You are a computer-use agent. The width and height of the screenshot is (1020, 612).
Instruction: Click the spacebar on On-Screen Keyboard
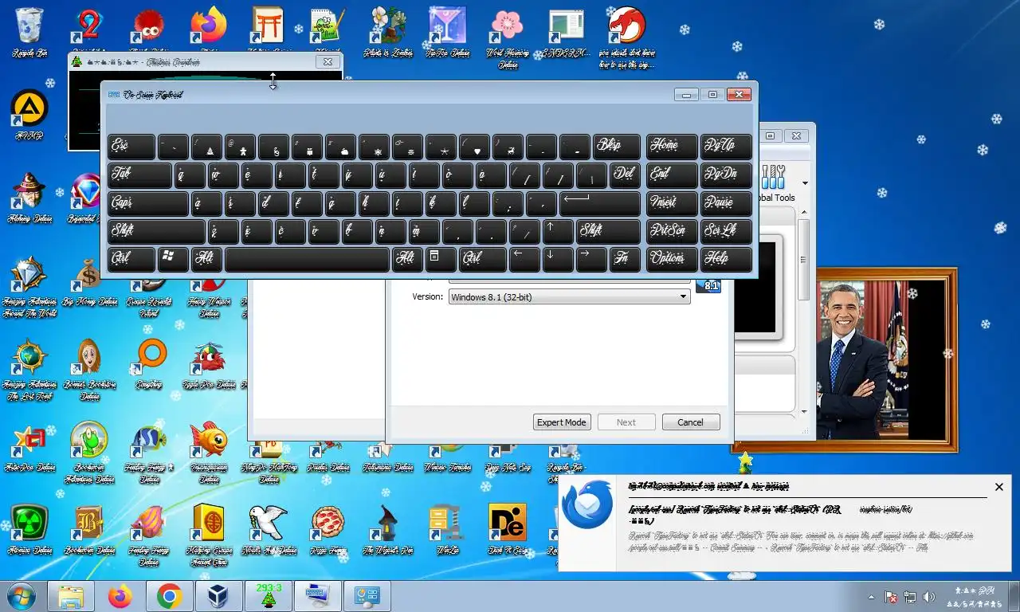307,258
